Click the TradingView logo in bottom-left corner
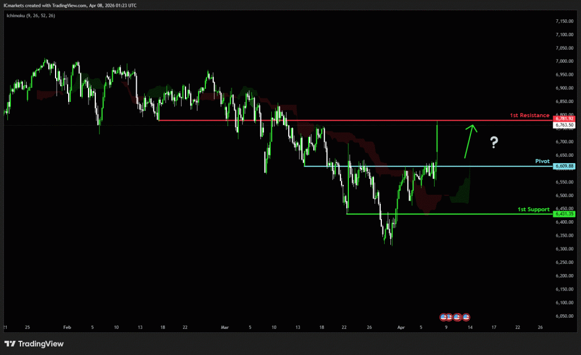 [34, 344]
